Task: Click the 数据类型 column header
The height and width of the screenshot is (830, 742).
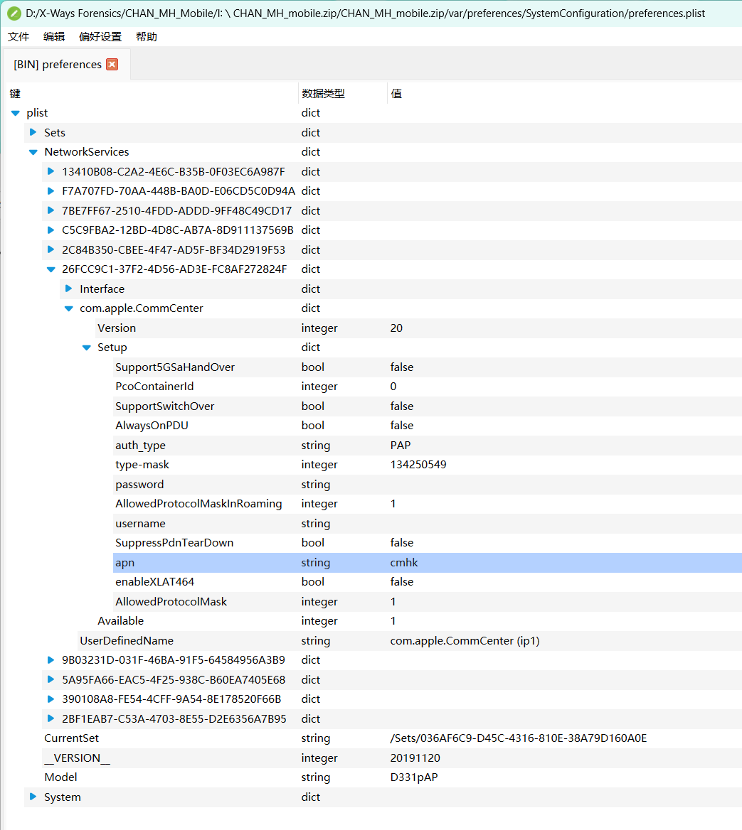Action: point(324,94)
